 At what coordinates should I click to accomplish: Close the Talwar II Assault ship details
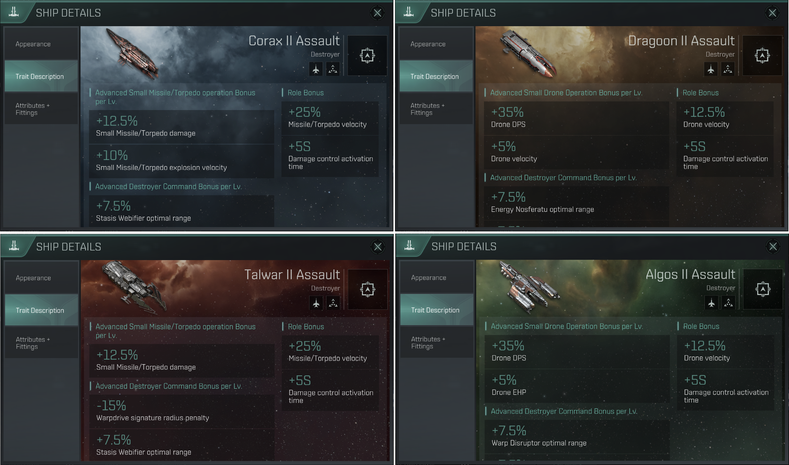click(x=378, y=247)
